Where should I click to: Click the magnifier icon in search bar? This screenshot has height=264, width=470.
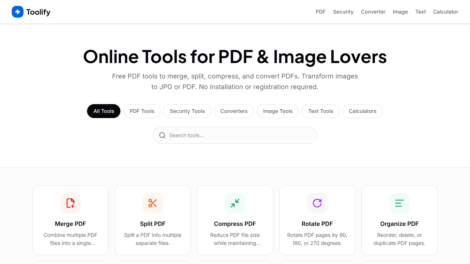click(x=162, y=135)
